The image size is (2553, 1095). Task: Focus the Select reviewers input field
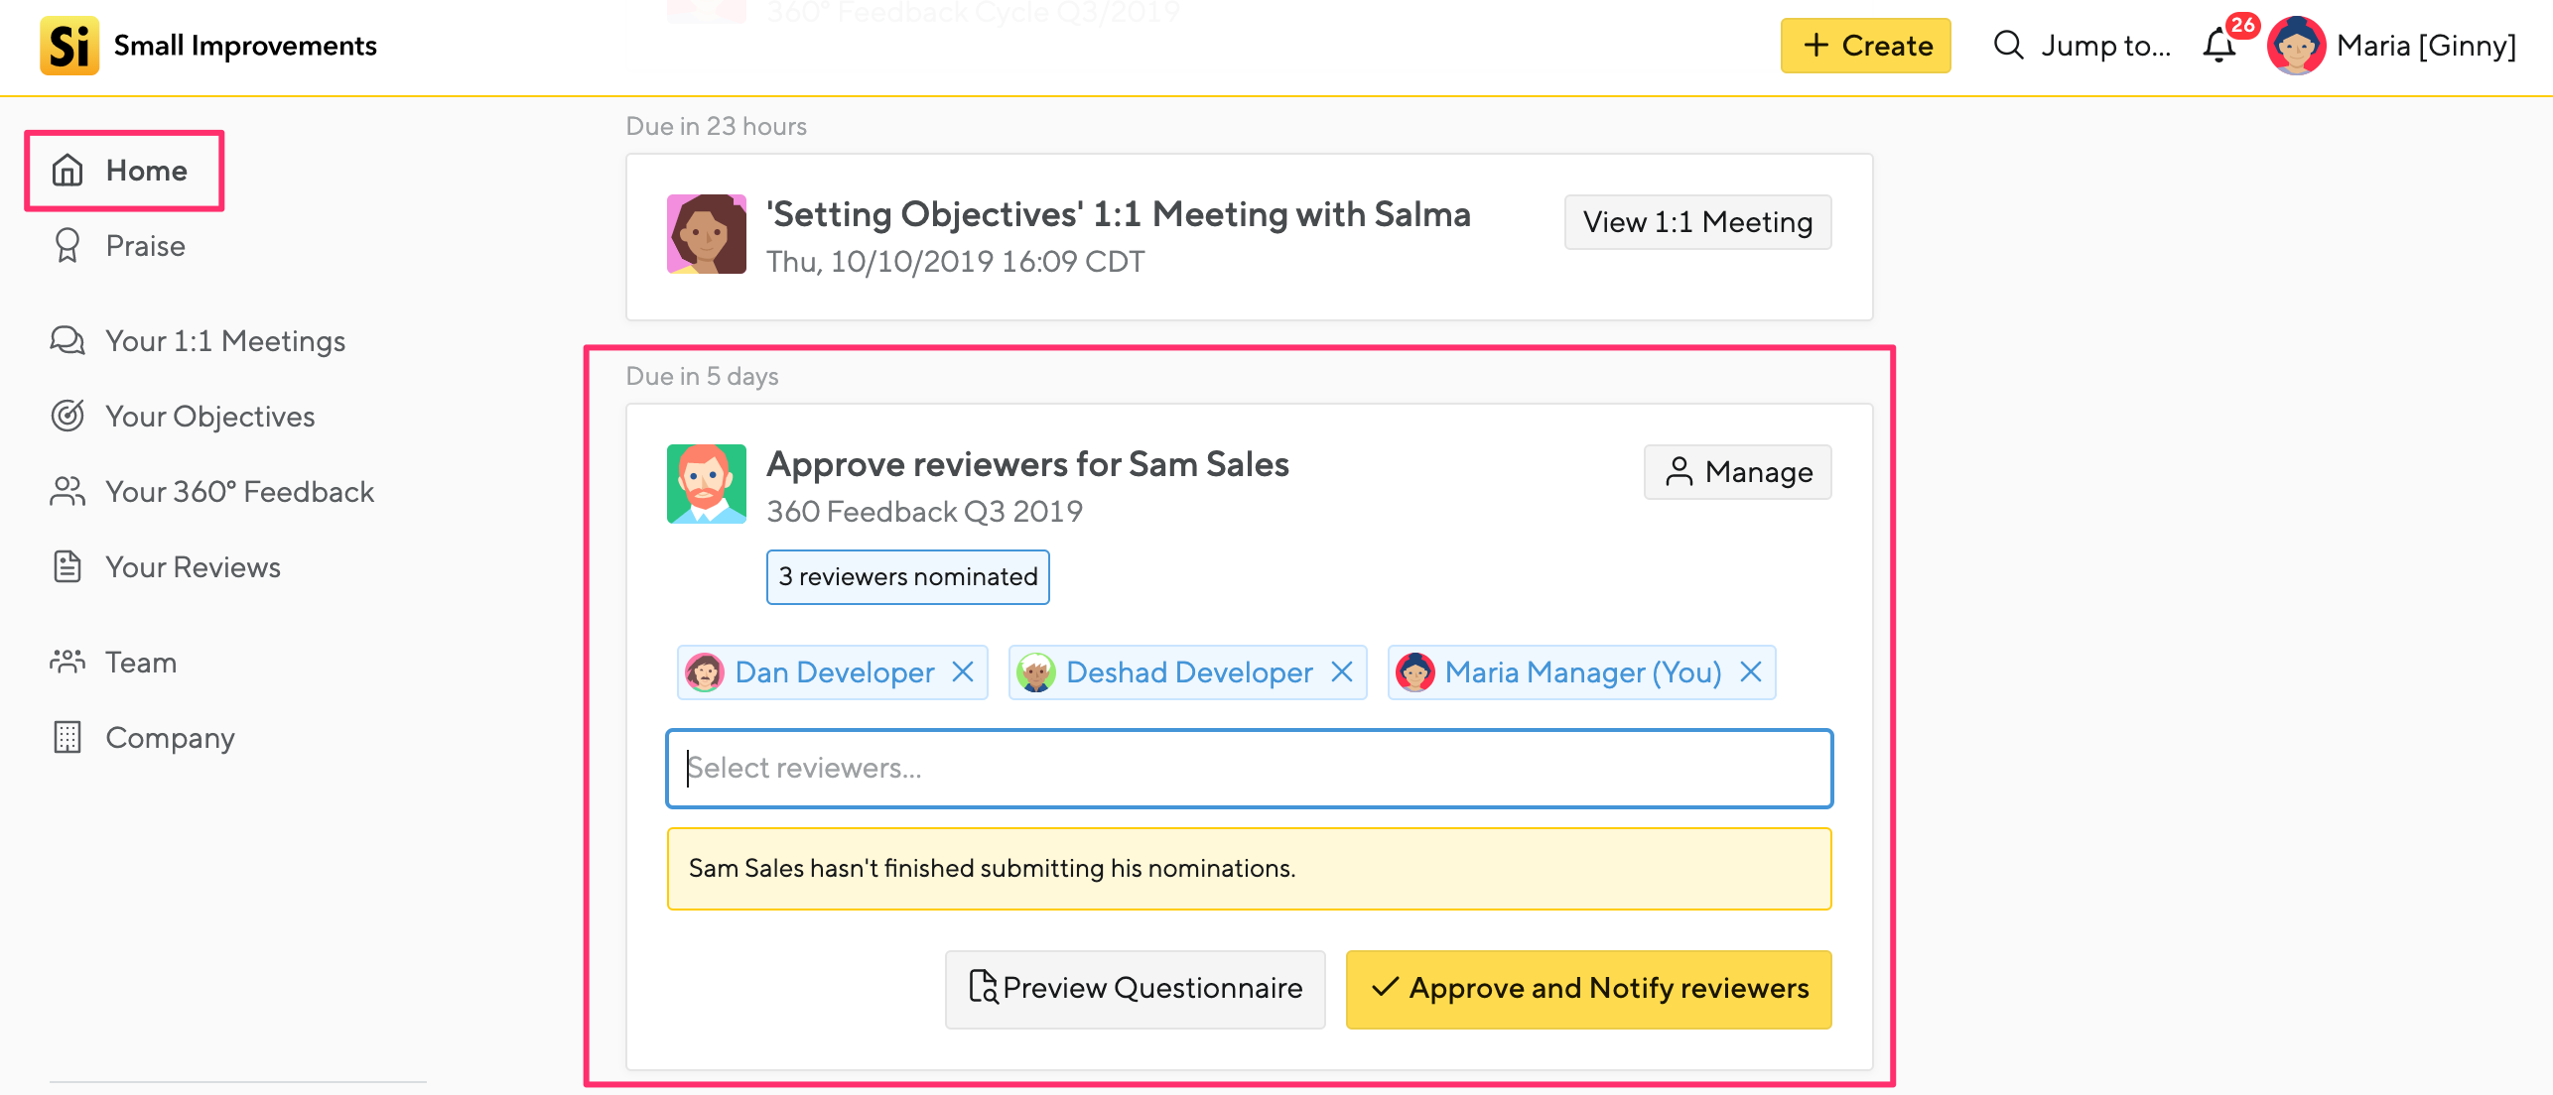[x=1250, y=769]
